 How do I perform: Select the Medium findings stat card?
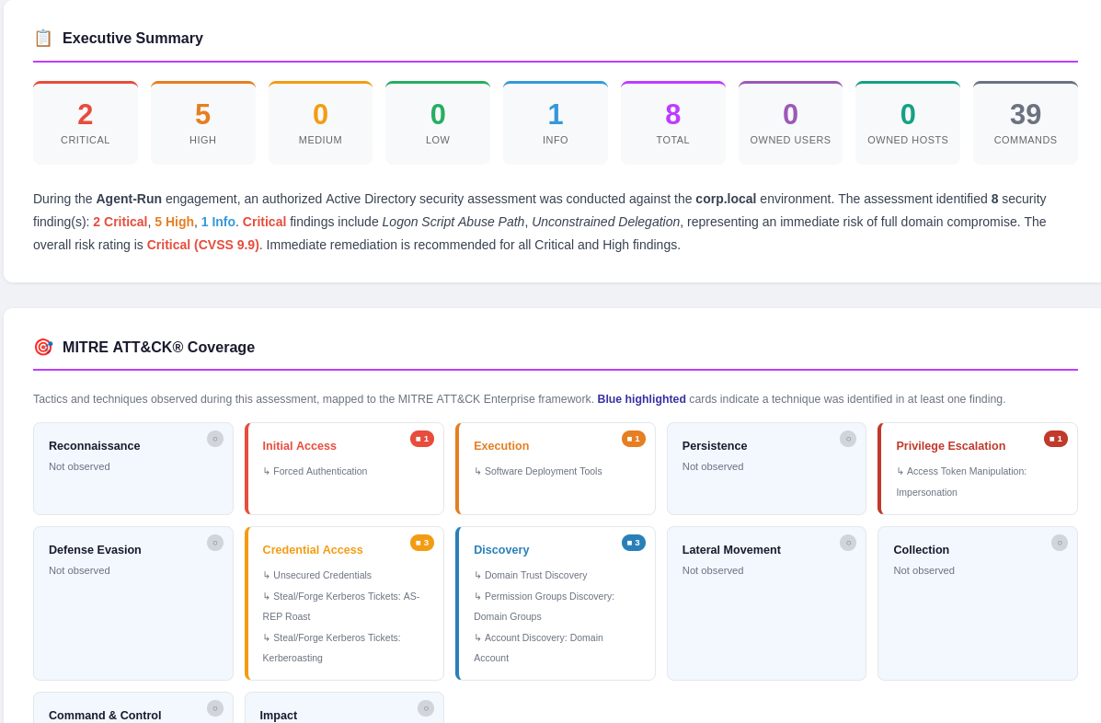[320, 123]
